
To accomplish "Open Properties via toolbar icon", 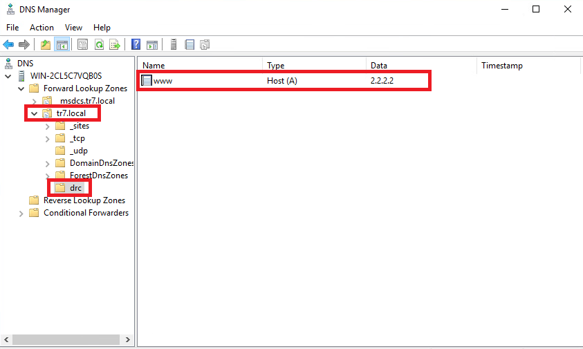I will click(82, 45).
